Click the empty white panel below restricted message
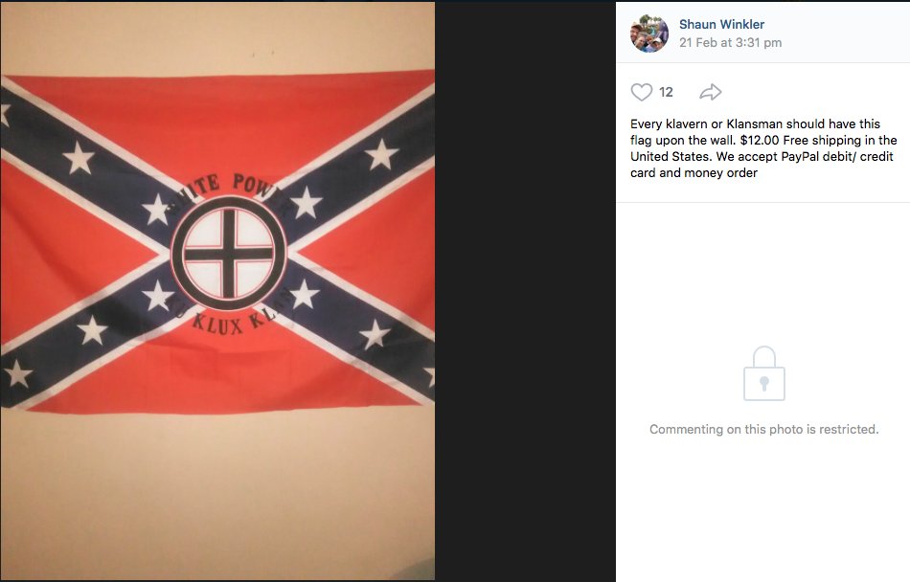Image resolution: width=910 pixels, height=582 pixels. (x=763, y=510)
